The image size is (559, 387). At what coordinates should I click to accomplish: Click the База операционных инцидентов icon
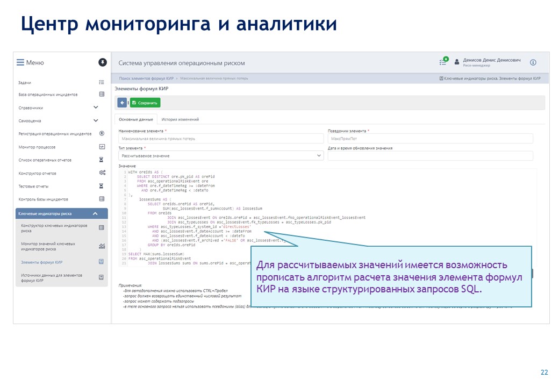pyautogui.click(x=102, y=95)
